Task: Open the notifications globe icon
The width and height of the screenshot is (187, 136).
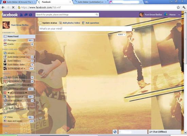Action: [31, 15]
